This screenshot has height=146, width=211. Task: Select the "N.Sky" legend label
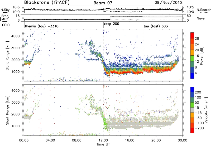(x=5, y=10)
